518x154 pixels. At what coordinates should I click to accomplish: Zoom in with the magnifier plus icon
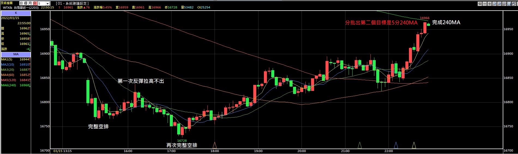(x=499, y=4)
